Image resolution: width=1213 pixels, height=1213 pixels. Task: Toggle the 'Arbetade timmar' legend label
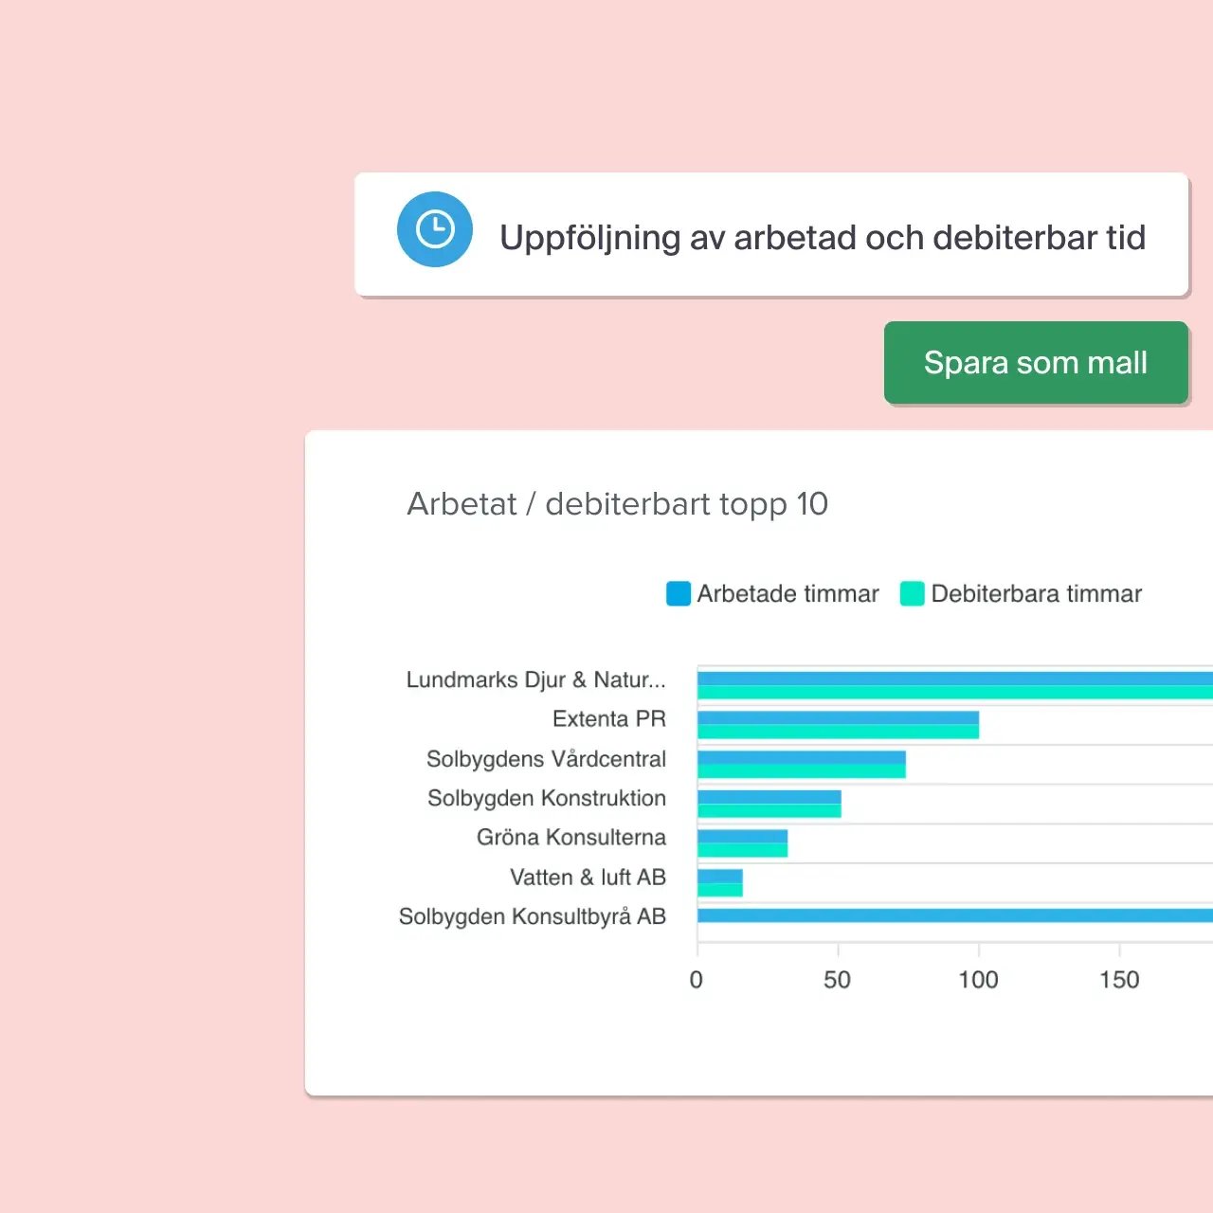[788, 594]
